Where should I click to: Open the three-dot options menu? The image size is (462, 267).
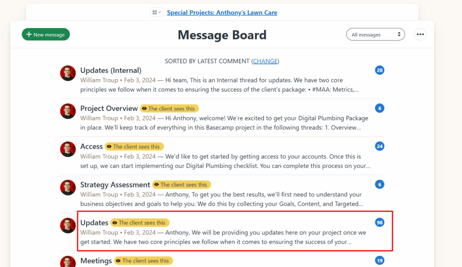(420, 34)
